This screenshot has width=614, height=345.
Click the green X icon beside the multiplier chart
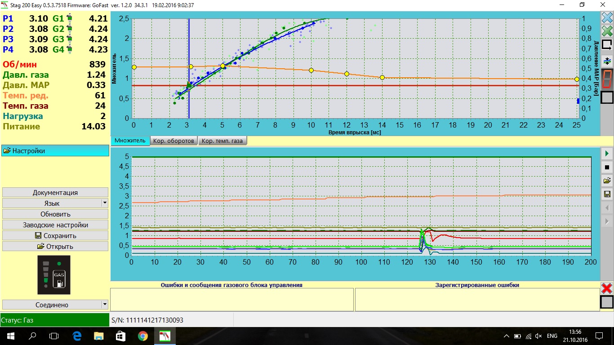tap(607, 31)
